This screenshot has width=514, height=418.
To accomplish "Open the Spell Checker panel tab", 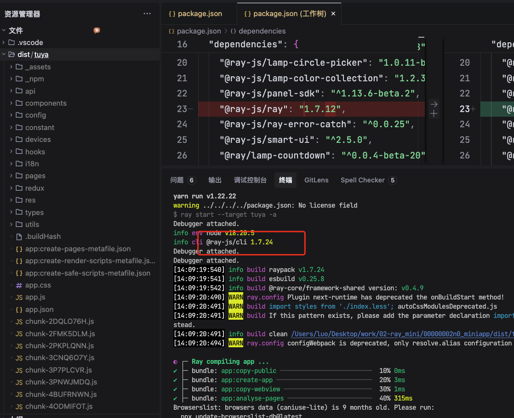I will coord(369,180).
